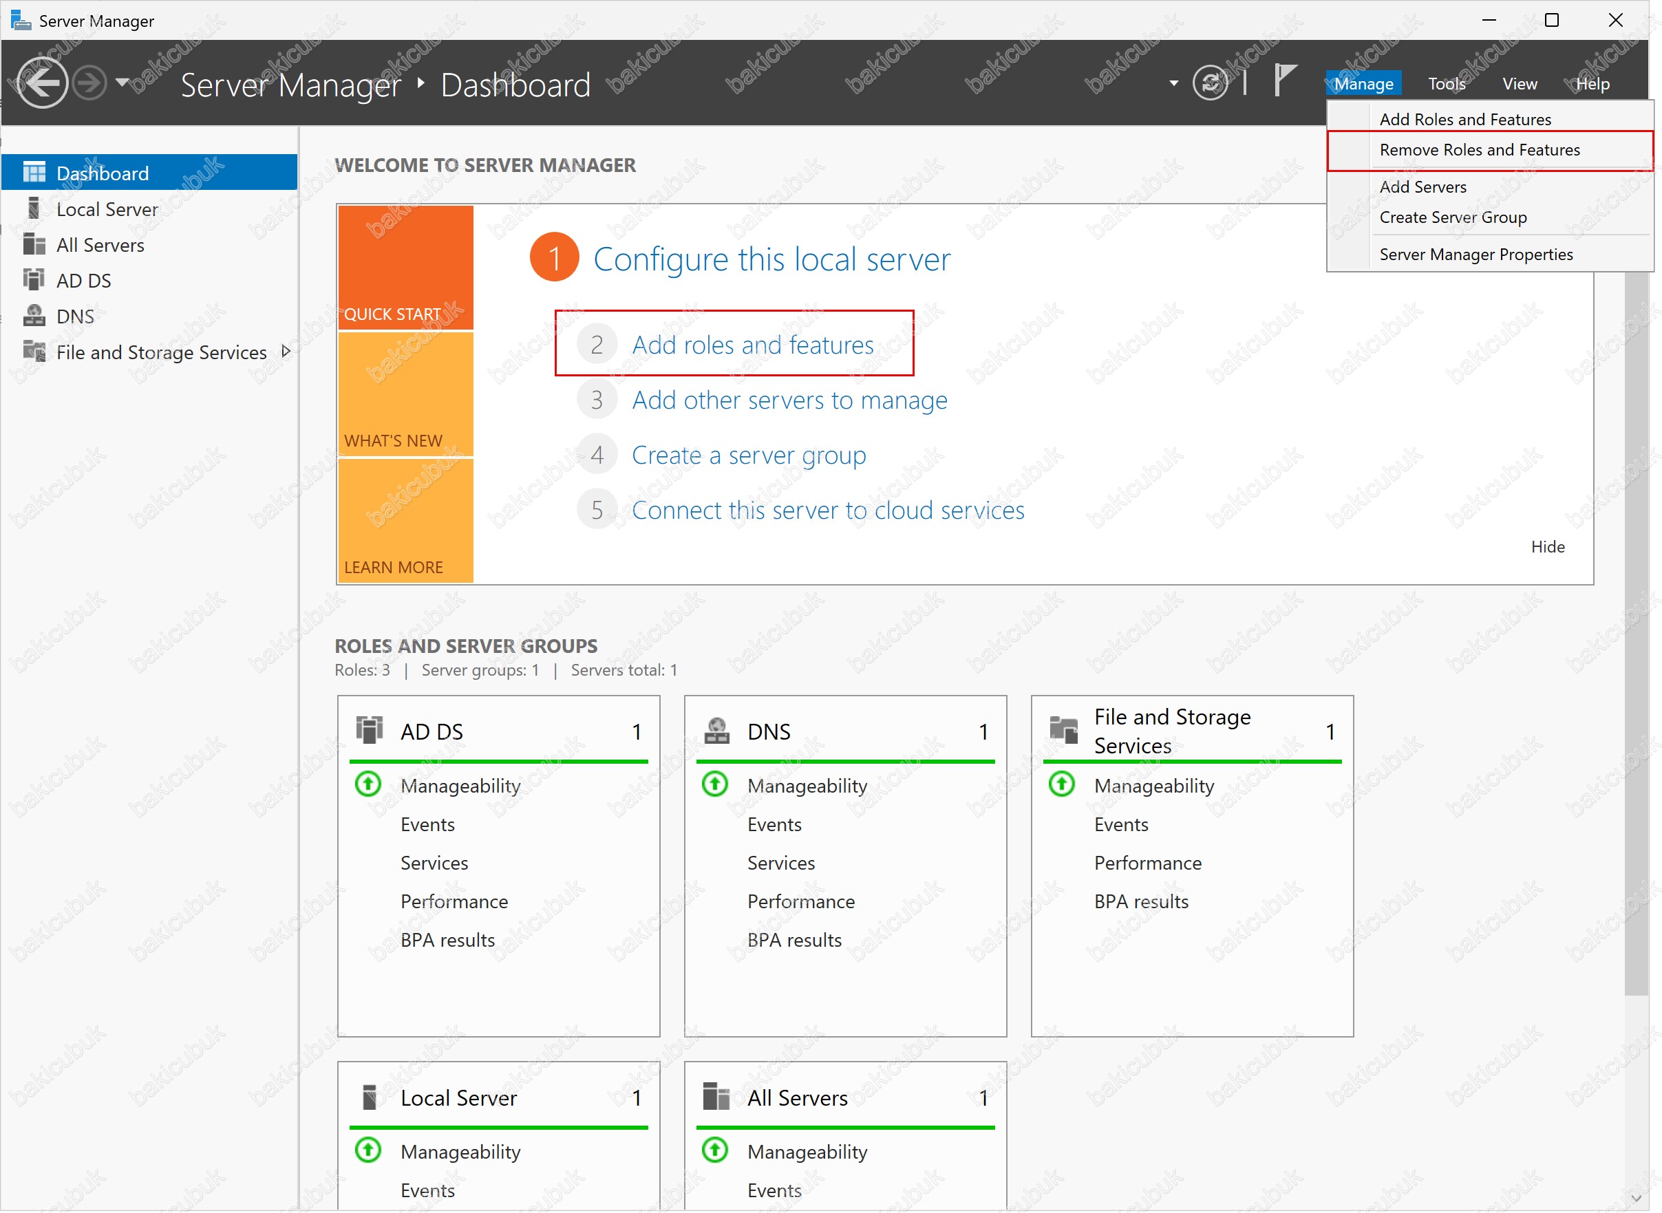Click Server Manager title bar icon

21,20
